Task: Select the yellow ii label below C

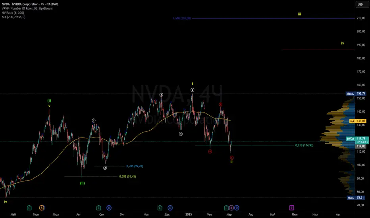Action: tap(231, 162)
